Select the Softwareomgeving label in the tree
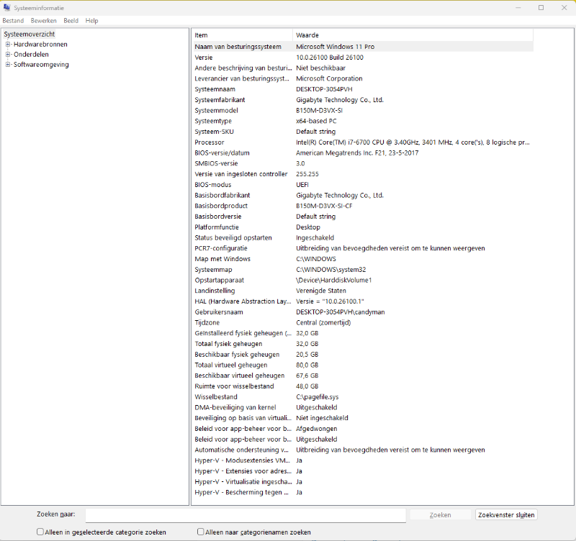 pyautogui.click(x=41, y=65)
